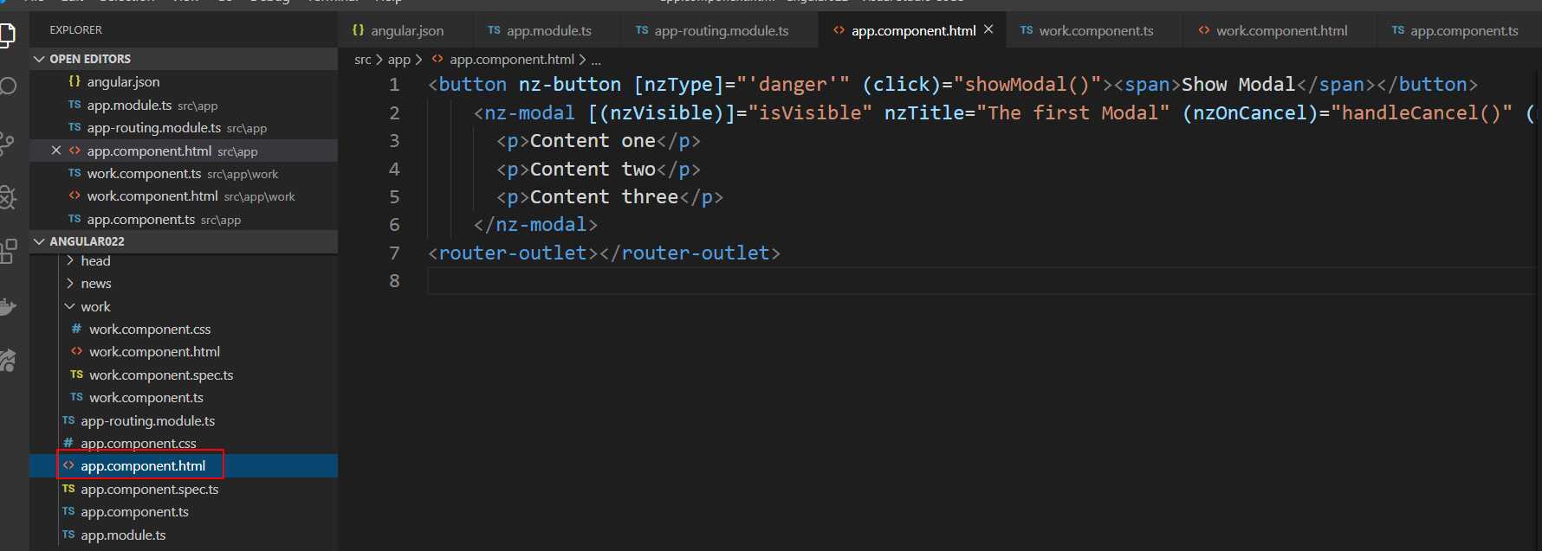Close app.component.html in Open Editors list
This screenshot has height=551, width=1542.
[56, 151]
